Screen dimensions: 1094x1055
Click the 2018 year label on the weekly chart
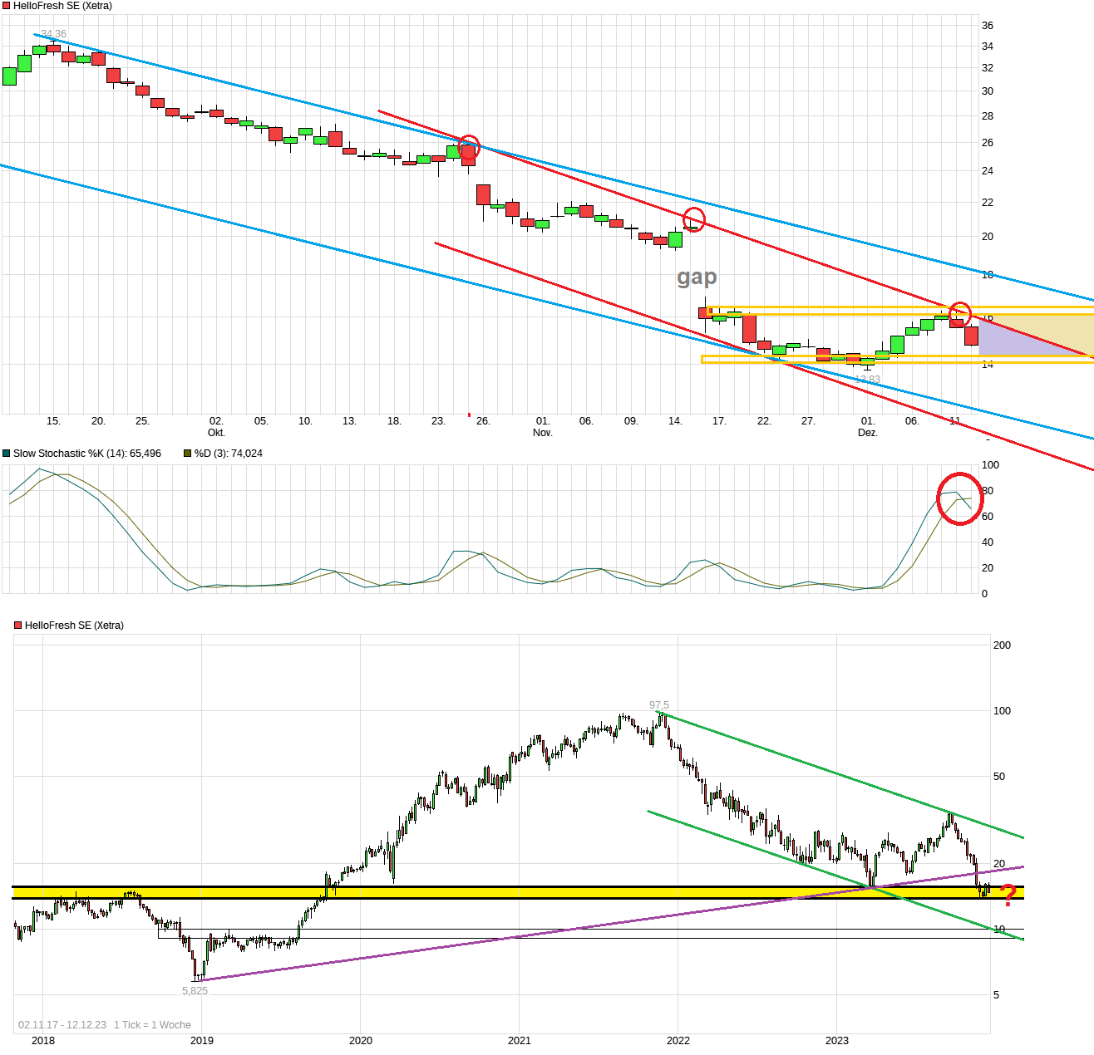[43, 1041]
